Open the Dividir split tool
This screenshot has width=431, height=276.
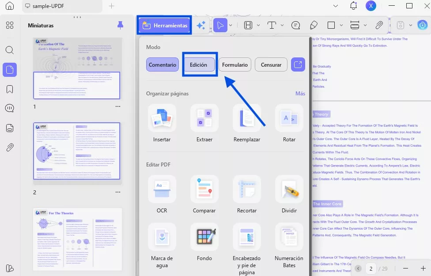tap(289, 189)
